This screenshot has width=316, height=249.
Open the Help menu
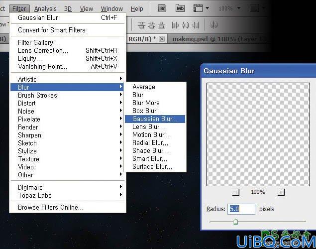[x=137, y=8]
